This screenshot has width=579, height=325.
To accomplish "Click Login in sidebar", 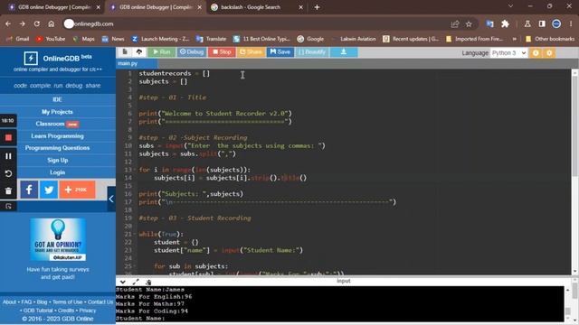I will click(x=57, y=172).
